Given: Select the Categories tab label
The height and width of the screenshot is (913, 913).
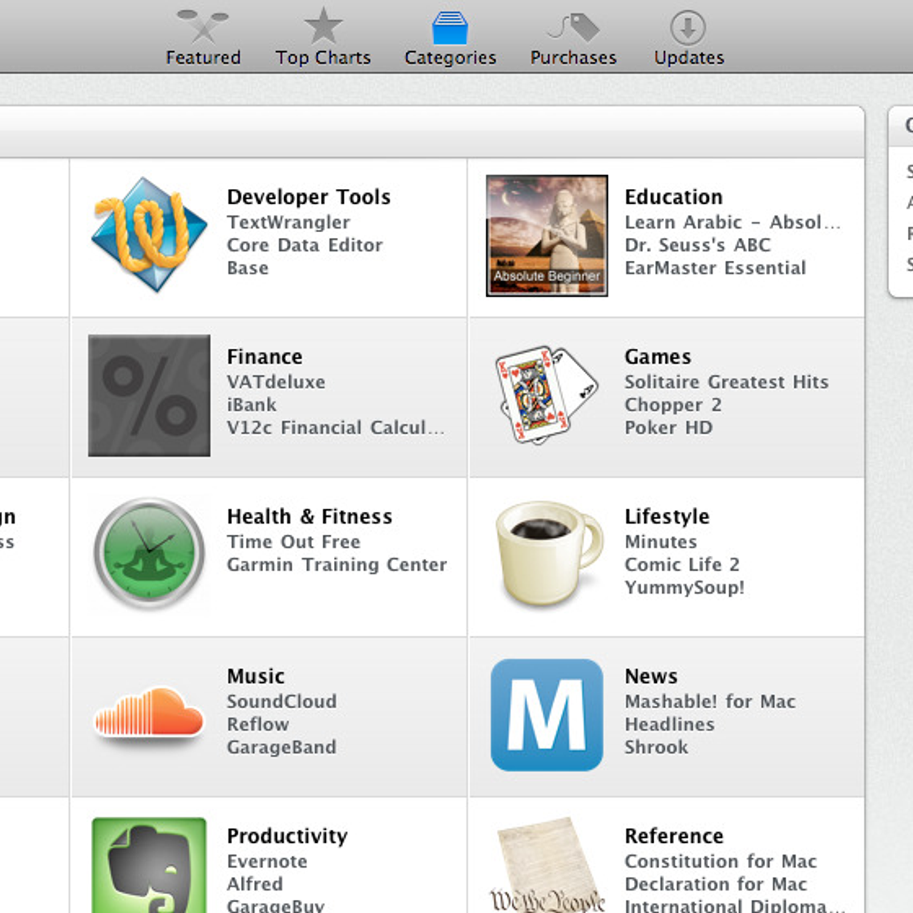Looking at the screenshot, I should tap(450, 58).
